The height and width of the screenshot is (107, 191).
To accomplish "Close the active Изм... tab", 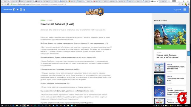I will pyautogui.click(x=157, y=1).
